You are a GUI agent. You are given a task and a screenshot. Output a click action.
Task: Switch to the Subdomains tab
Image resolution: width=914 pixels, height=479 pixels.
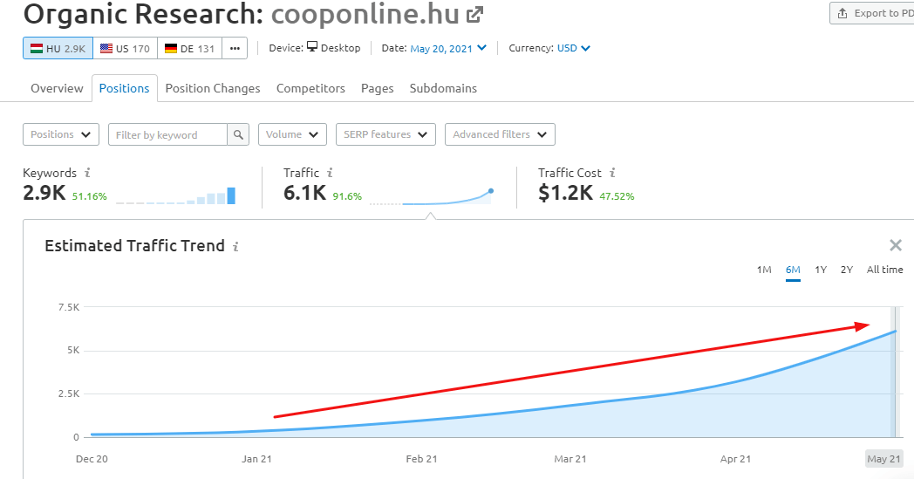[x=443, y=88]
